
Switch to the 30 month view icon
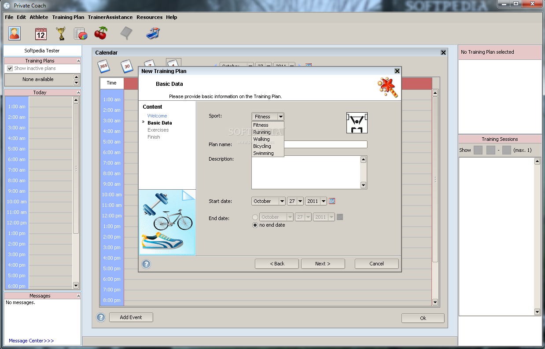[x=127, y=66]
